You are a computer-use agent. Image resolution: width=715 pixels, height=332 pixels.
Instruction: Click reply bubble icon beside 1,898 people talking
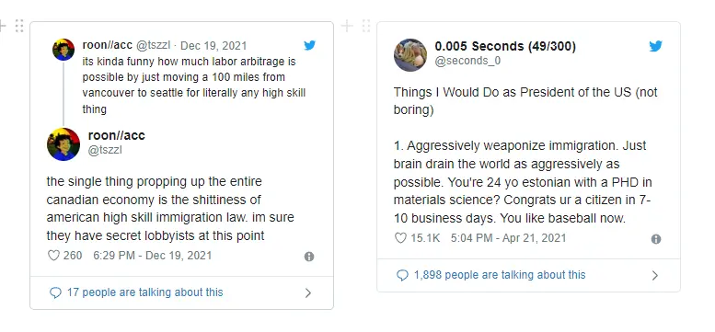click(x=402, y=276)
